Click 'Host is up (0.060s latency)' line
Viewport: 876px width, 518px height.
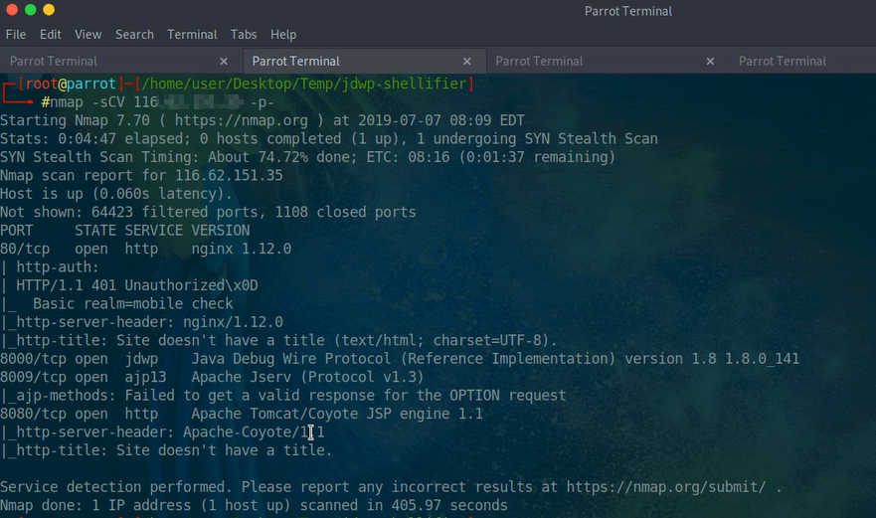(x=116, y=194)
